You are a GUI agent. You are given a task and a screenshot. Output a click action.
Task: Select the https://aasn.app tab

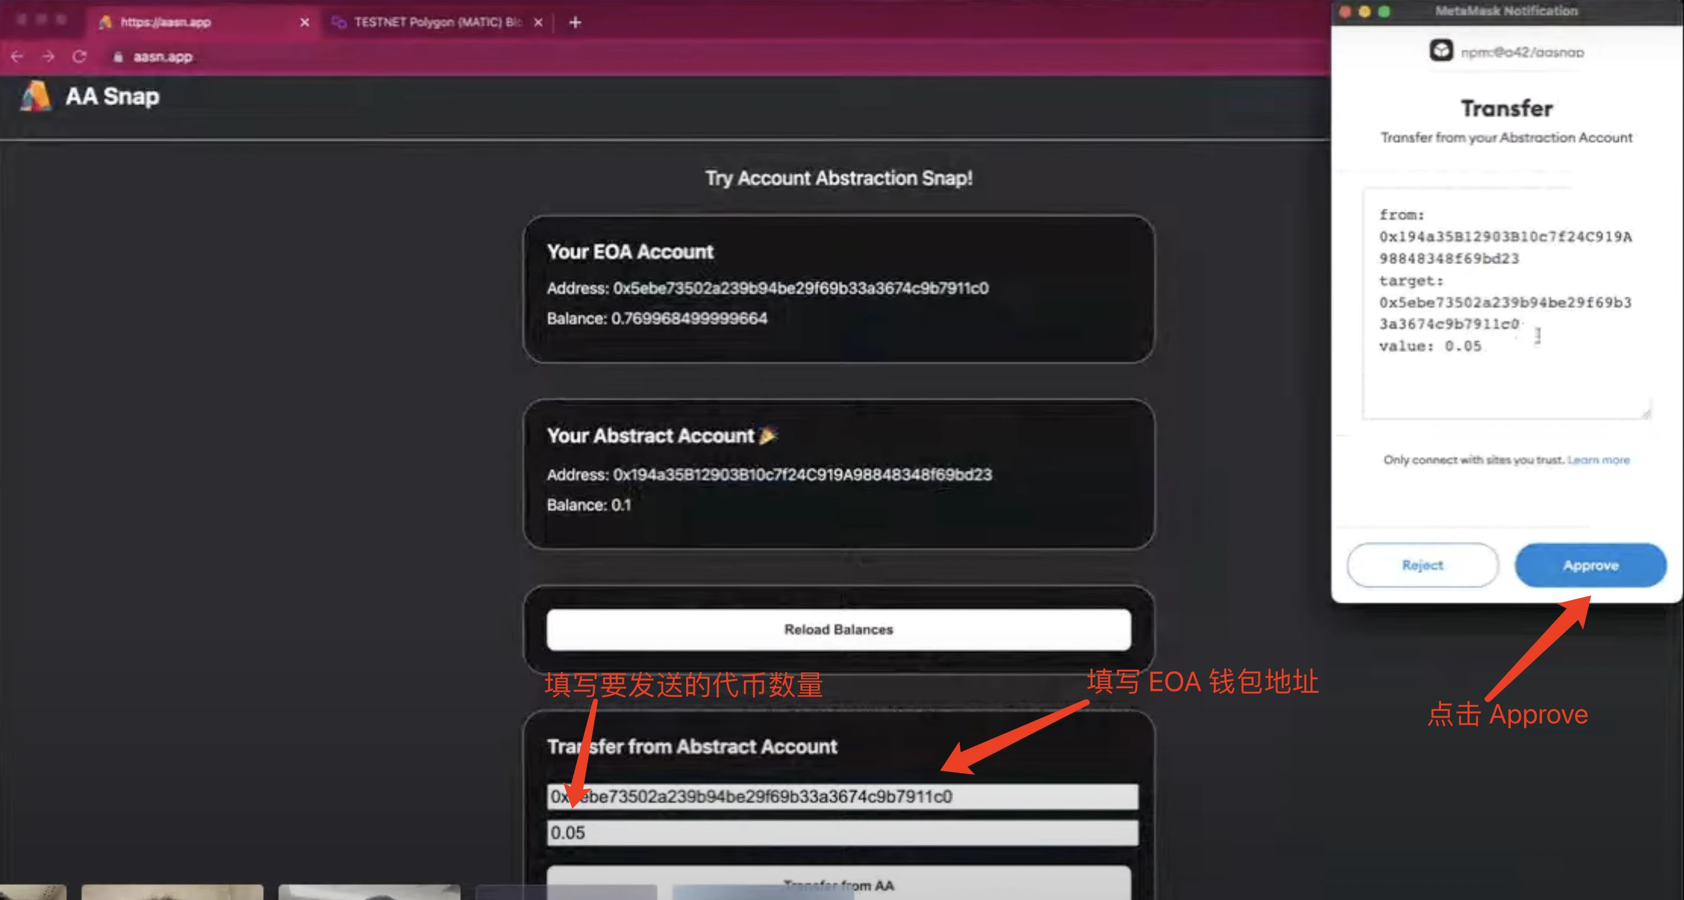point(166,23)
